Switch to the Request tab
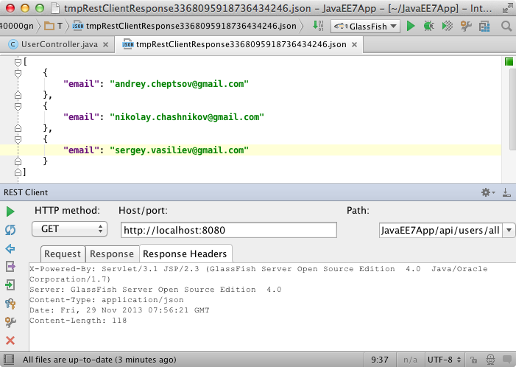The image size is (516, 367). click(x=63, y=254)
